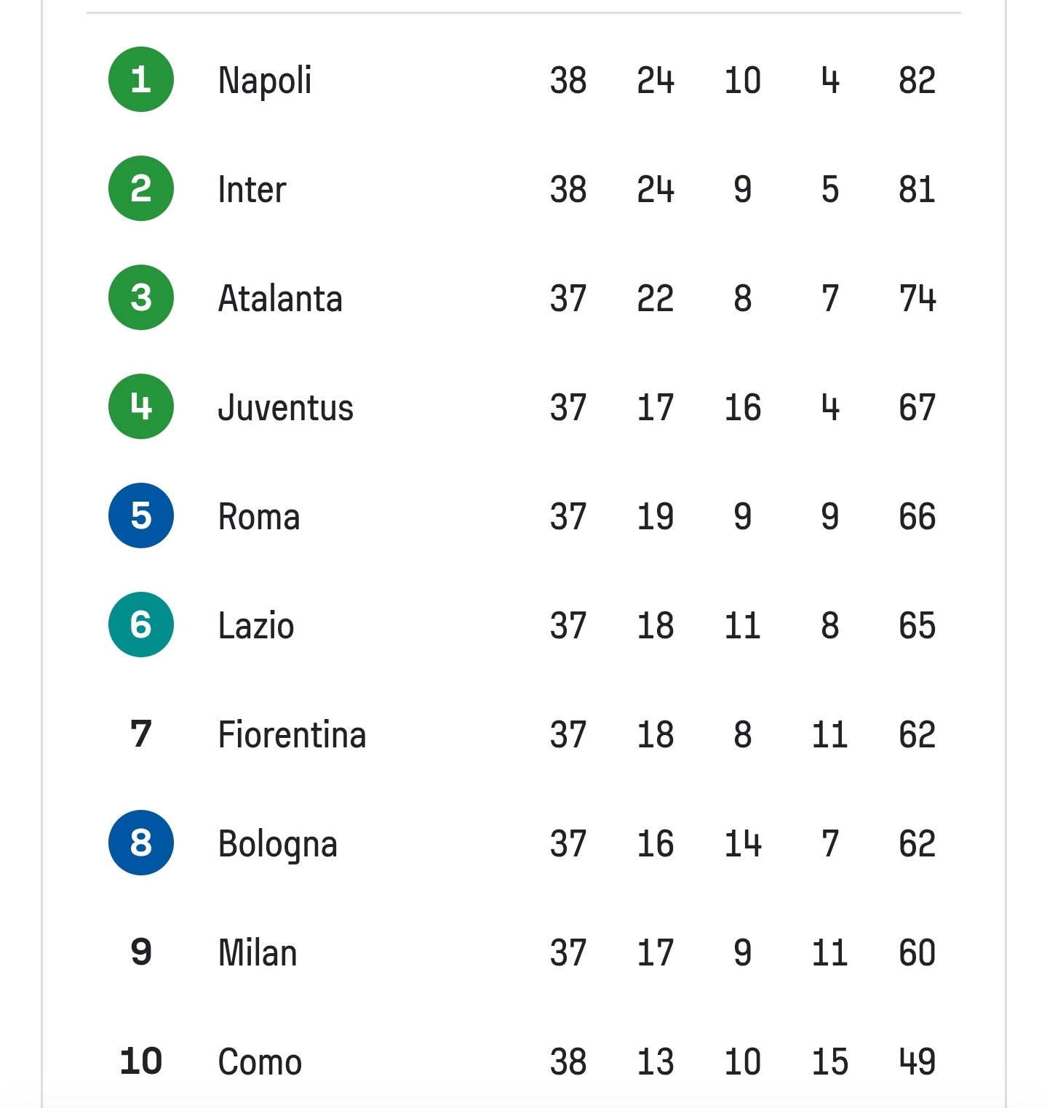Viewport: 1047px width, 1108px height.
Task: Click the green position 2 badge
Action: [141, 188]
